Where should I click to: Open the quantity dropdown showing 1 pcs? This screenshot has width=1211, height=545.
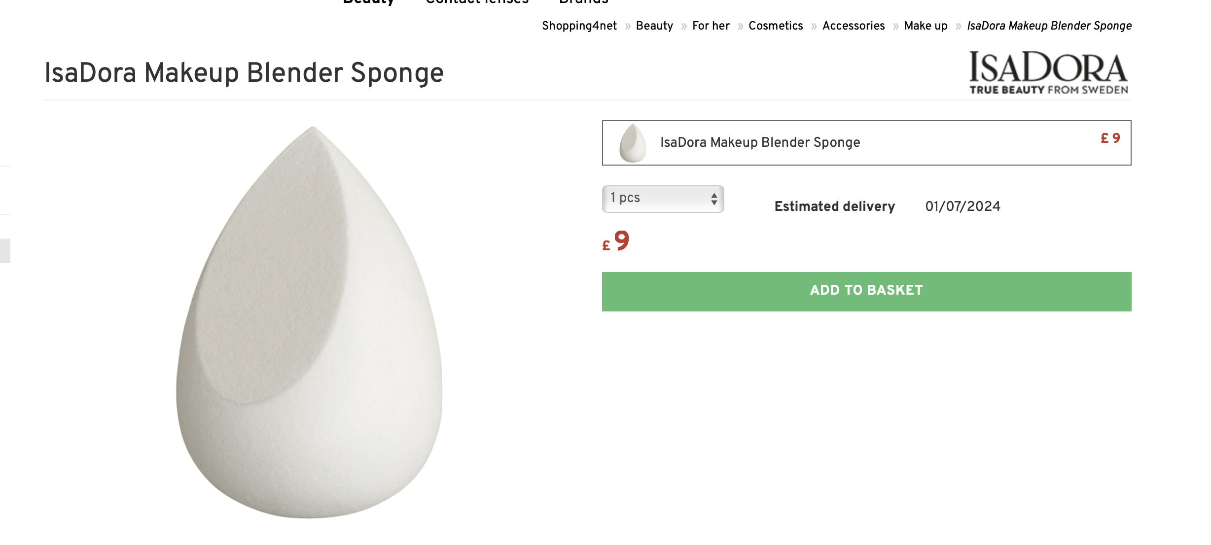[663, 199]
